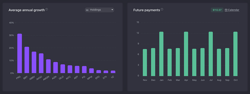Click the Nov payments bar
This screenshot has width=250, height=94.
[x=145, y=62]
